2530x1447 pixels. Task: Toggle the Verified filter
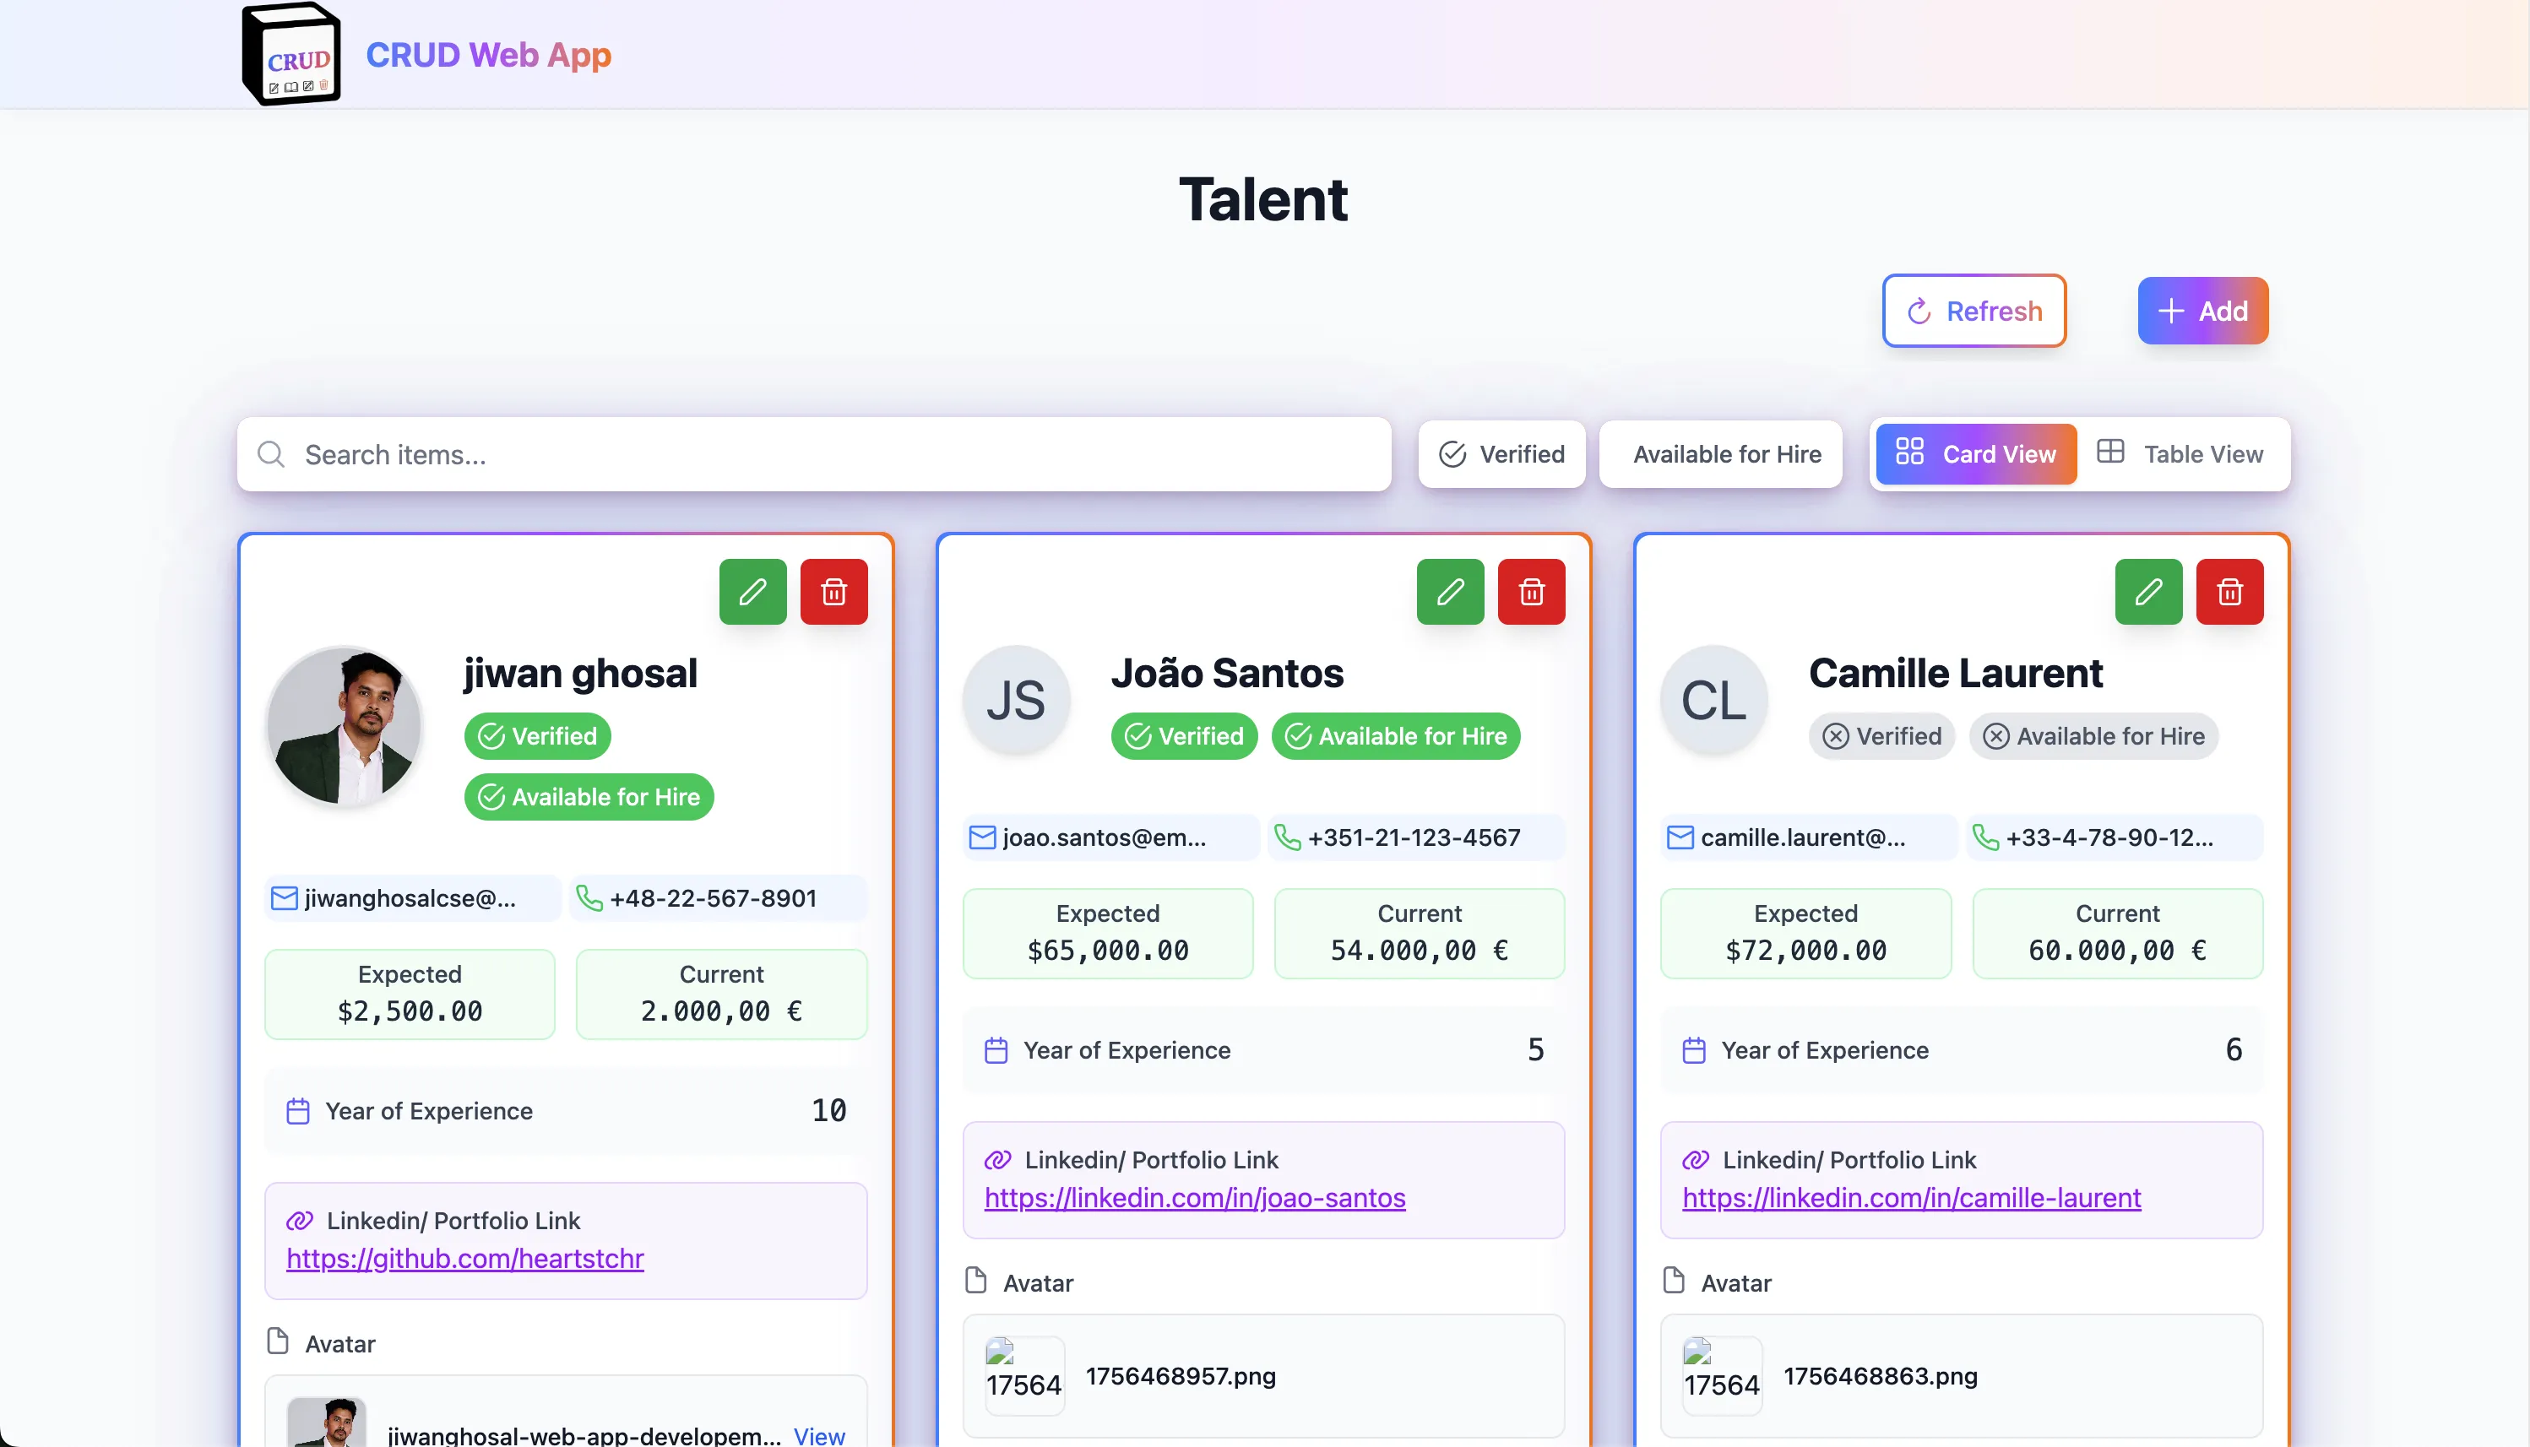tap(1501, 454)
